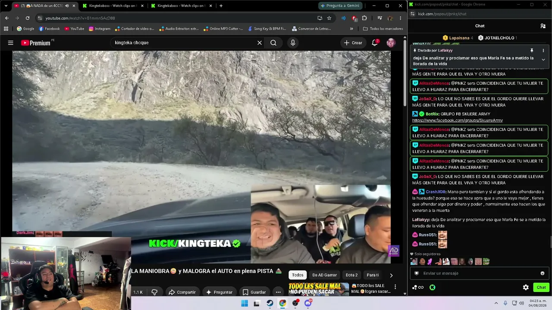Screen dimensions: 552x310
Task: Go to YouTube Premium home logo
Action: pos(36,43)
